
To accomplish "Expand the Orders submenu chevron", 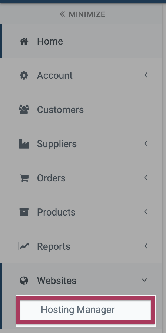I will [146, 177].
